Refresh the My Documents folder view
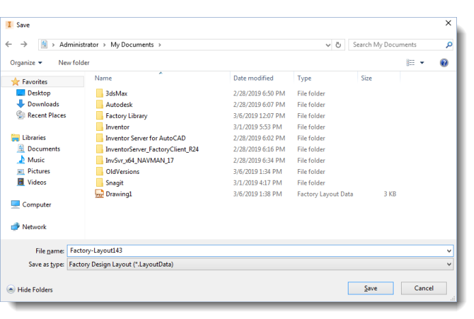The image size is (474, 319). 338,45
